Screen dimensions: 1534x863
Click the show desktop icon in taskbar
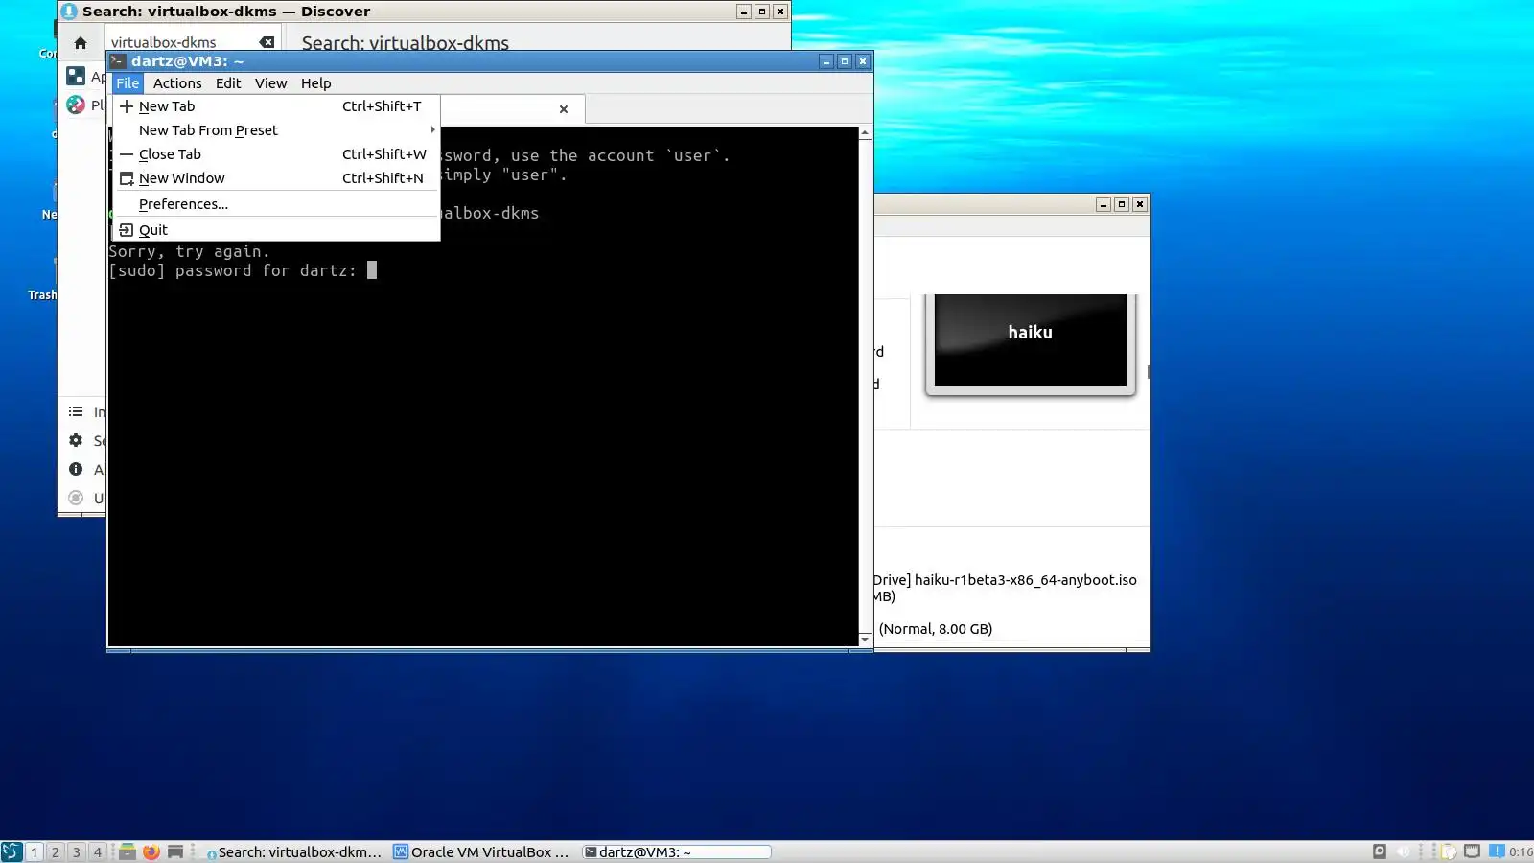point(175,851)
